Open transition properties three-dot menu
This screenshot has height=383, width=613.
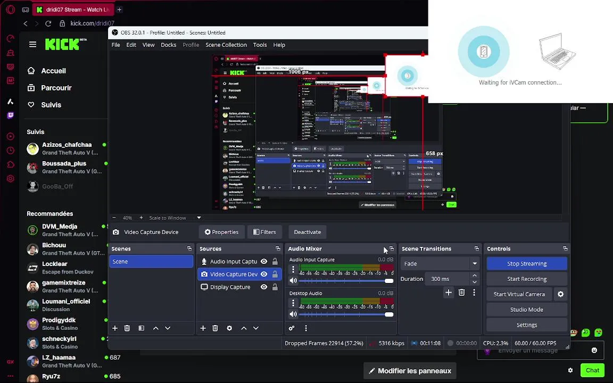(x=474, y=293)
